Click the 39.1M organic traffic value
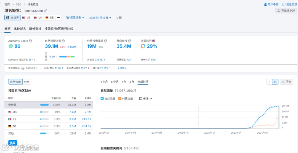Screen dimensions: 298x153 (x=51, y=46)
